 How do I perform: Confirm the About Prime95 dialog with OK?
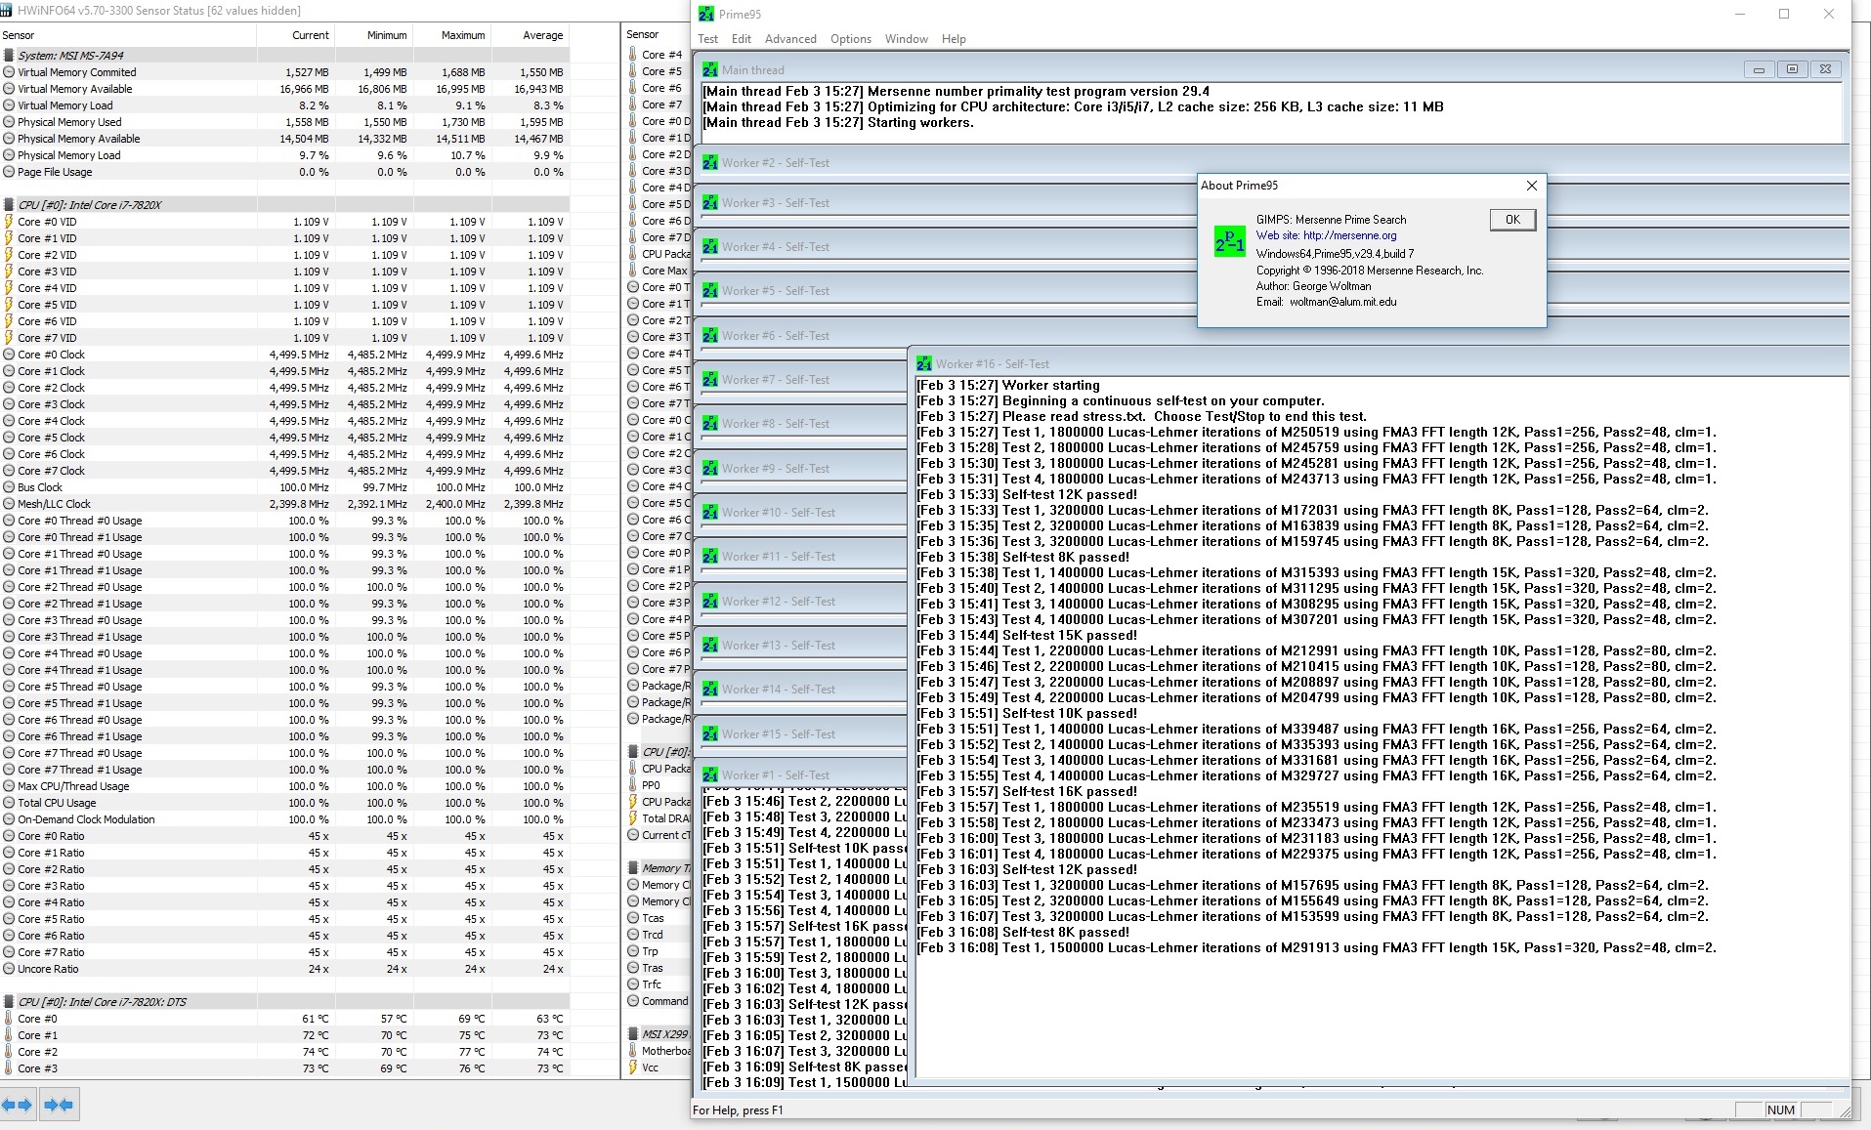pyautogui.click(x=1512, y=220)
